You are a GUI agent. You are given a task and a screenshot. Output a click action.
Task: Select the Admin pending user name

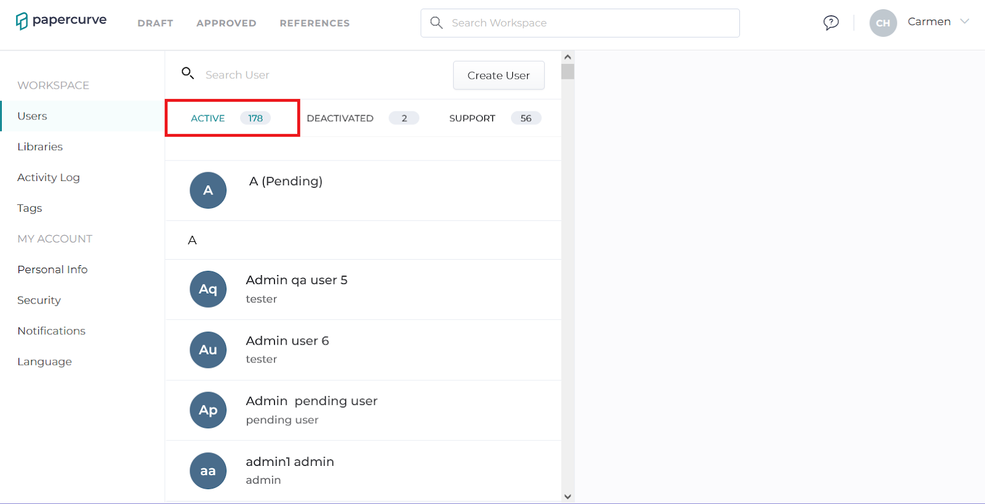point(312,401)
